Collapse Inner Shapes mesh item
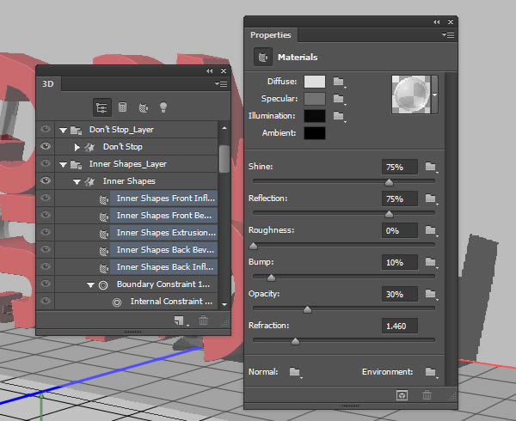516x421 pixels. pyautogui.click(x=77, y=182)
